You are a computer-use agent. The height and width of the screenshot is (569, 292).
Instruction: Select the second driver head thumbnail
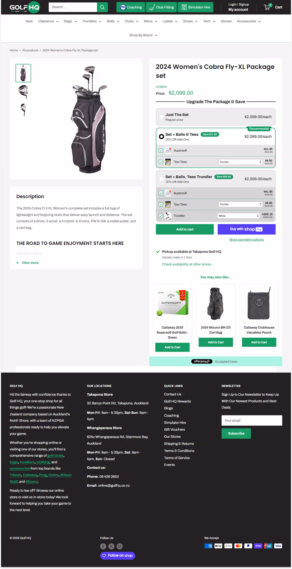pos(23,92)
